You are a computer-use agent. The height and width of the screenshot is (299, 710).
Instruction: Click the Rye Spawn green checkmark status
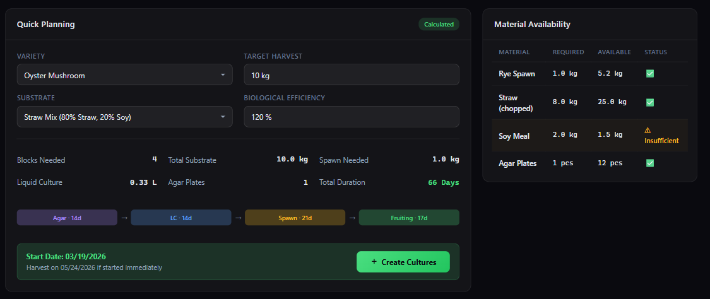tap(649, 74)
